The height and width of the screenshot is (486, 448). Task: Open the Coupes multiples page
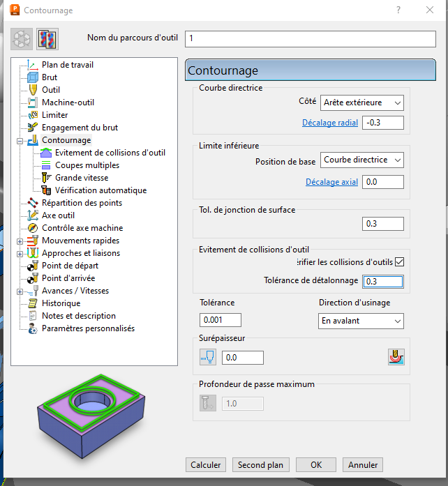(87, 165)
